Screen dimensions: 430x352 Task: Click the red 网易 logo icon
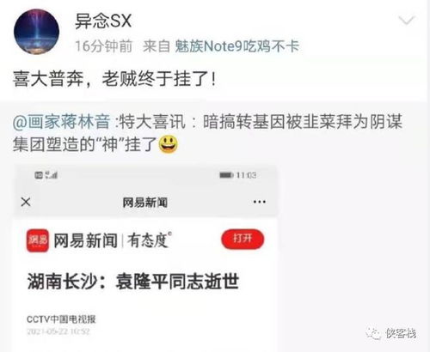coord(38,240)
